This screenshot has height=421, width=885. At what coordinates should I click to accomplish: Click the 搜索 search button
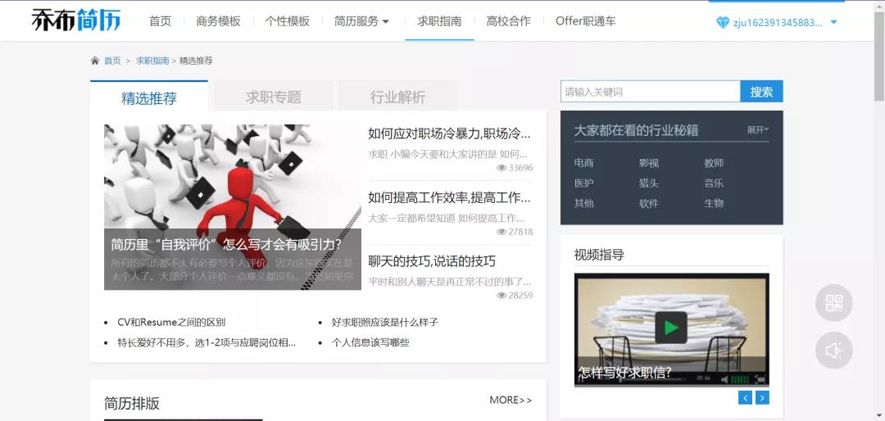[761, 92]
